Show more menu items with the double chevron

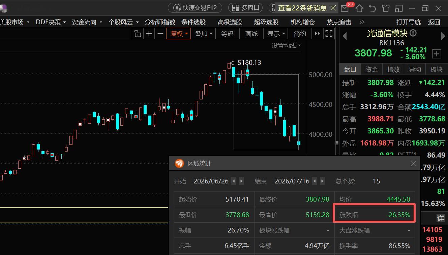[x=362, y=22]
